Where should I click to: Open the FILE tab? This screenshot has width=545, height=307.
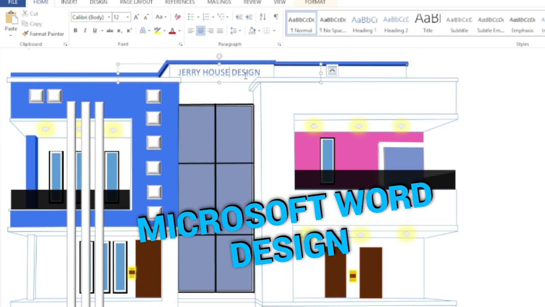click(x=13, y=3)
